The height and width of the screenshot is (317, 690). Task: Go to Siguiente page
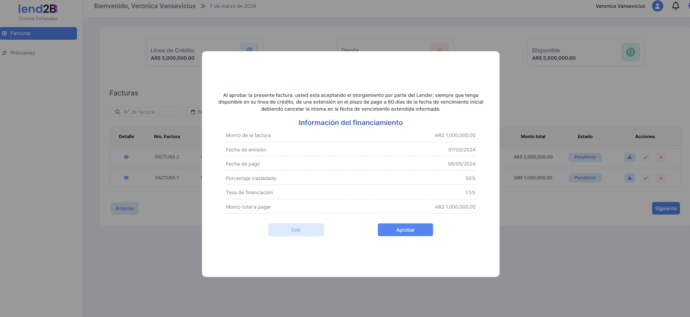coord(665,208)
